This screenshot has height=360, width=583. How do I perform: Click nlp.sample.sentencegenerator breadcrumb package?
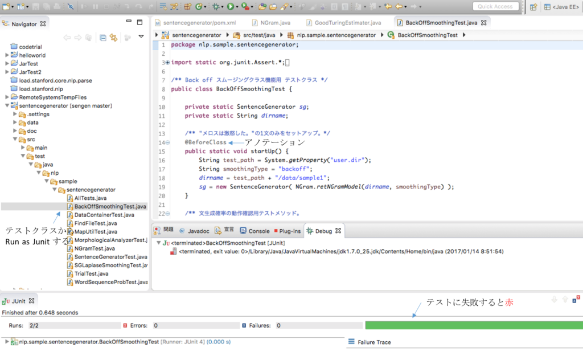click(x=336, y=35)
